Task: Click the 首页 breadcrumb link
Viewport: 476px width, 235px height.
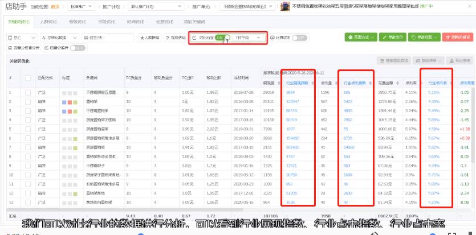Action: [x=55, y=6]
